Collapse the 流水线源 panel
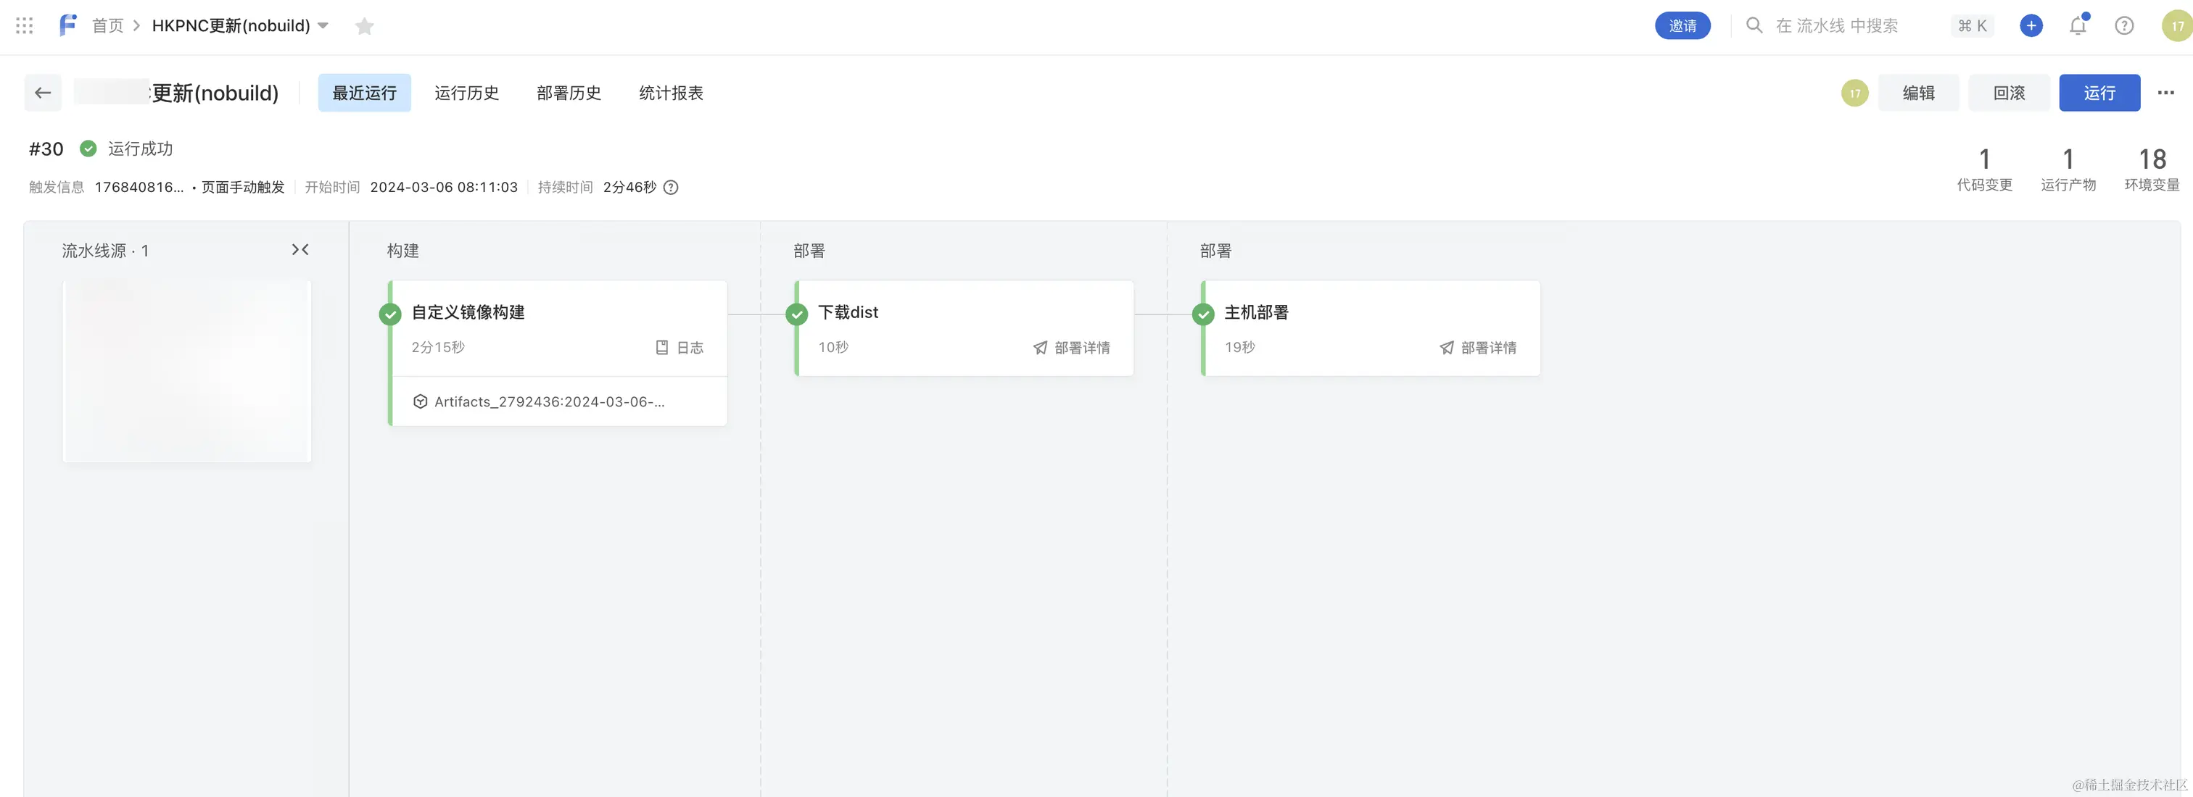The width and height of the screenshot is (2193, 797). point(300,250)
